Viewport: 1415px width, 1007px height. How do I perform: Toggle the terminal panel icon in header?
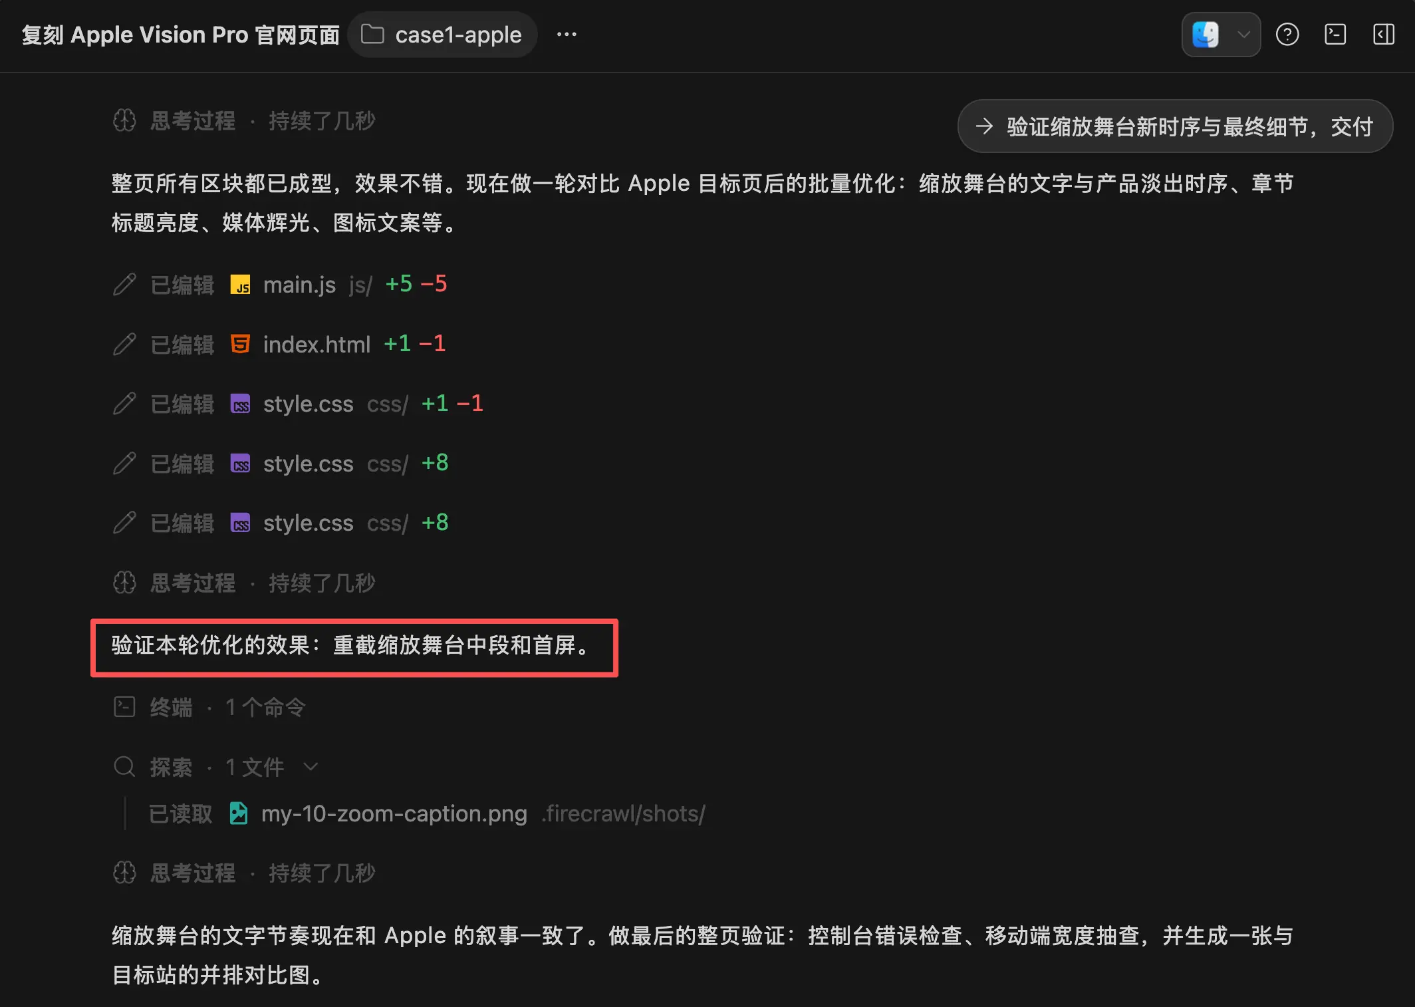click(x=1335, y=35)
